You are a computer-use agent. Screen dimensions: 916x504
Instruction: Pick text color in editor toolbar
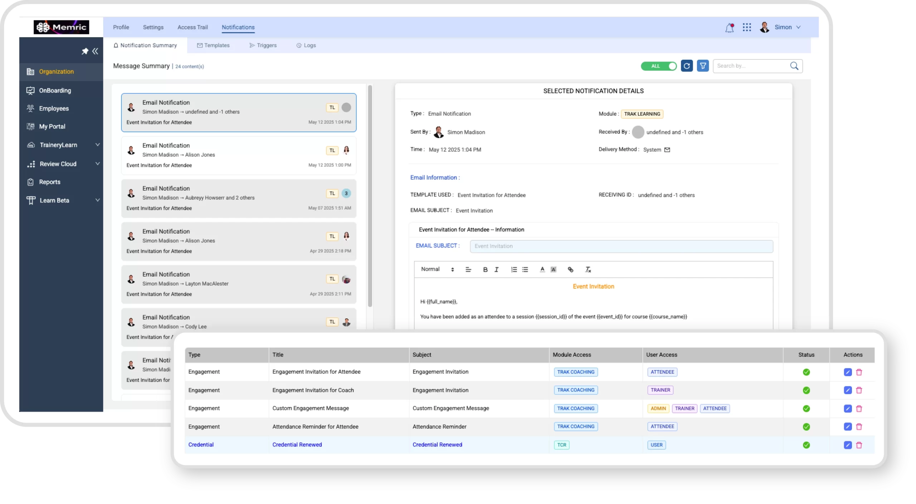tap(542, 270)
